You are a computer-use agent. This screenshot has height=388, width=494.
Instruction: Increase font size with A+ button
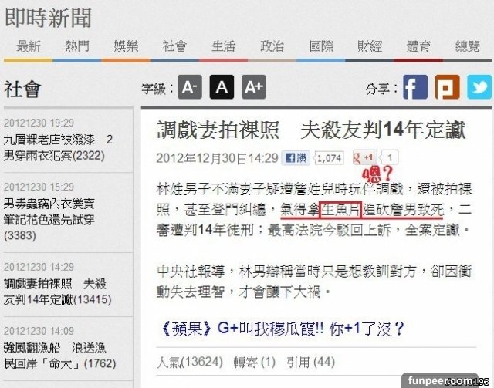coord(254,87)
